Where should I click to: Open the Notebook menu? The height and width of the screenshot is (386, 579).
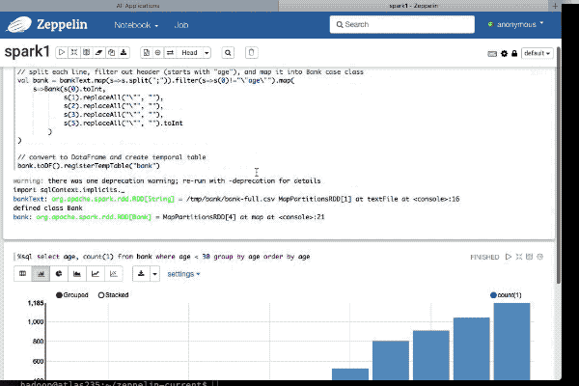[136, 25]
